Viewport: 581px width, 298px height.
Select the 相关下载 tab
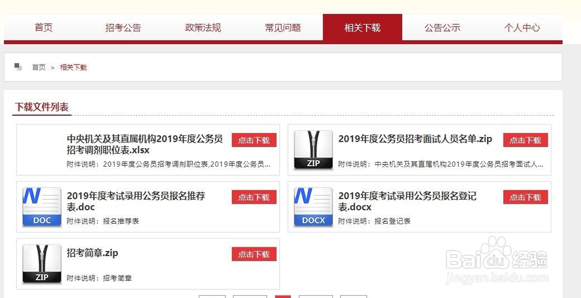[x=363, y=27]
